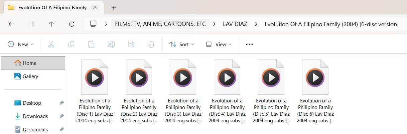Screen dimensions: 407x134
Task: Click the Share icon in toolbar
Action: pos(131,44)
